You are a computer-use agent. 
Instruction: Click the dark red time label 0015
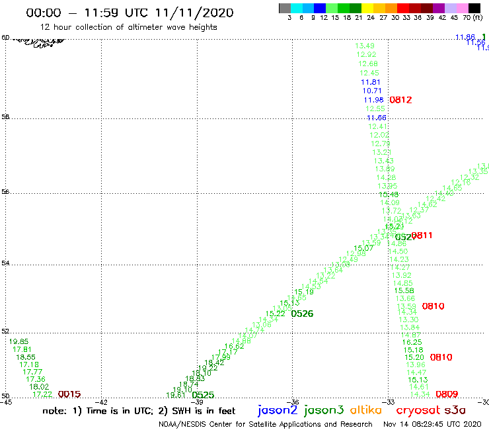point(69,394)
